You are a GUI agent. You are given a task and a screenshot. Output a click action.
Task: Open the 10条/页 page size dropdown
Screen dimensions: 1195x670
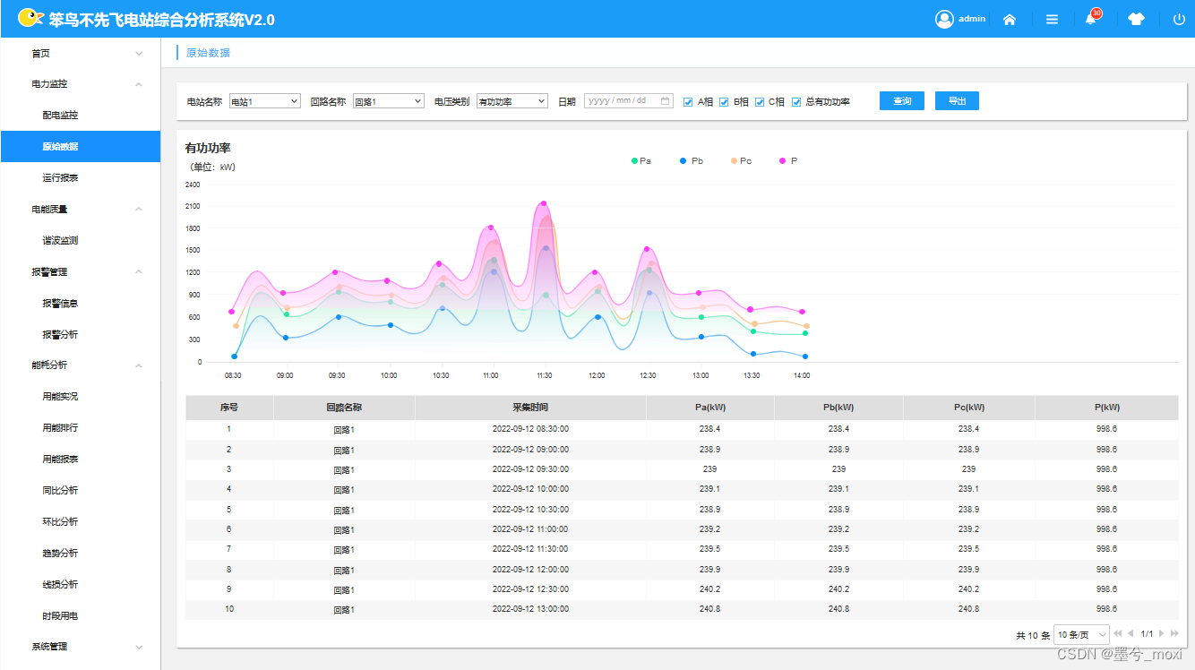click(1082, 634)
